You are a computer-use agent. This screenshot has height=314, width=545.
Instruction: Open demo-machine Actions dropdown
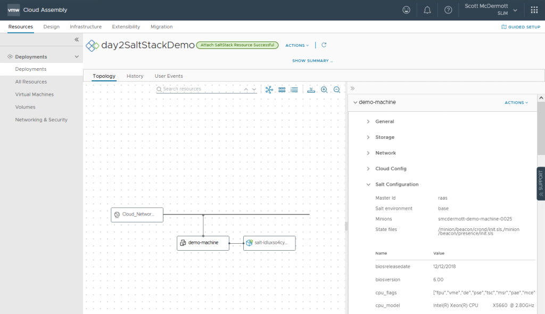[x=516, y=103]
